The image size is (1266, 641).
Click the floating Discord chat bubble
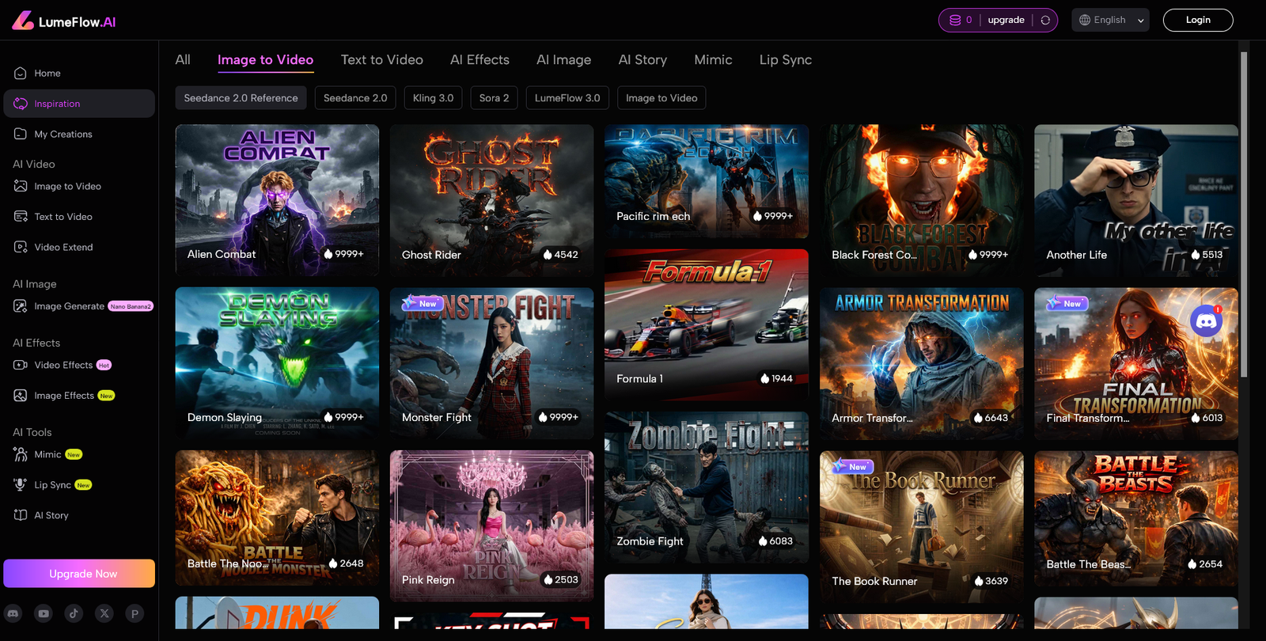1206,321
